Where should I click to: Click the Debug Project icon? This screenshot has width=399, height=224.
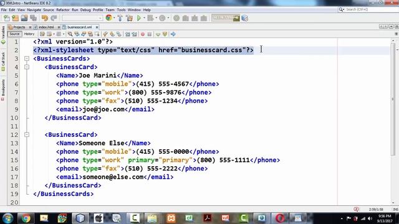pyautogui.click(x=151, y=18)
